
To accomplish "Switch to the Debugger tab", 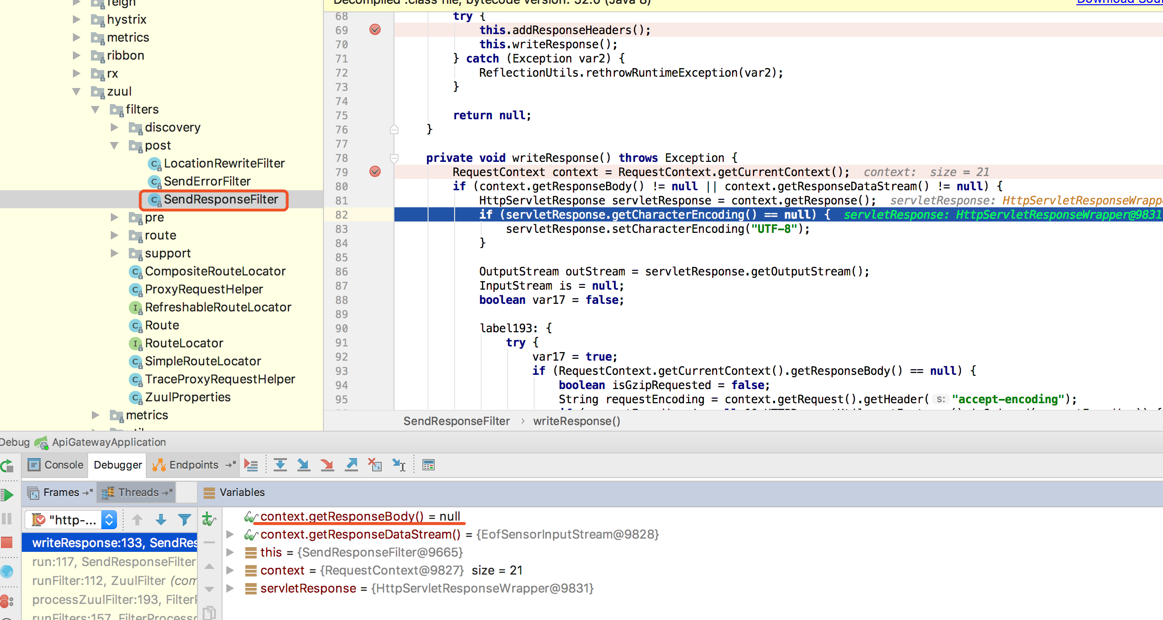I will (x=117, y=465).
